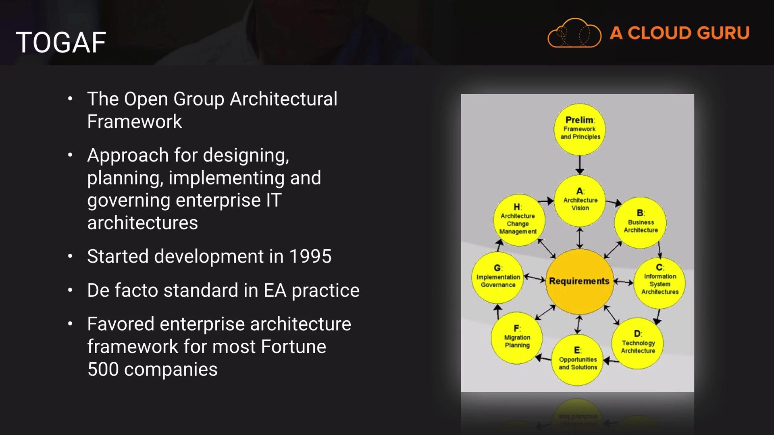774x435 pixels.
Task: Click the D: Technology Architecture circle
Action: coord(638,343)
